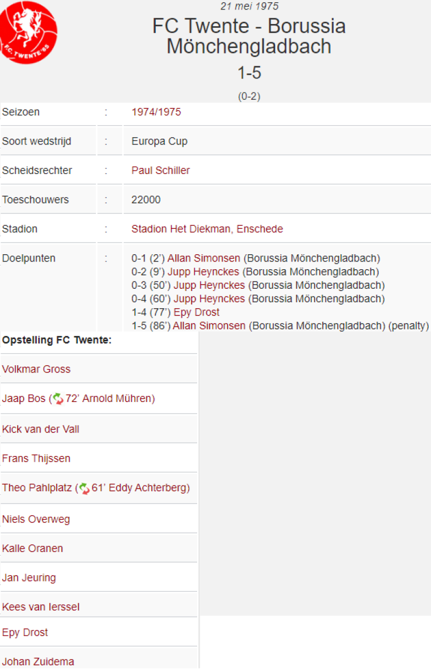
Task: Click the FC Twente club logo
Action: coord(28,32)
